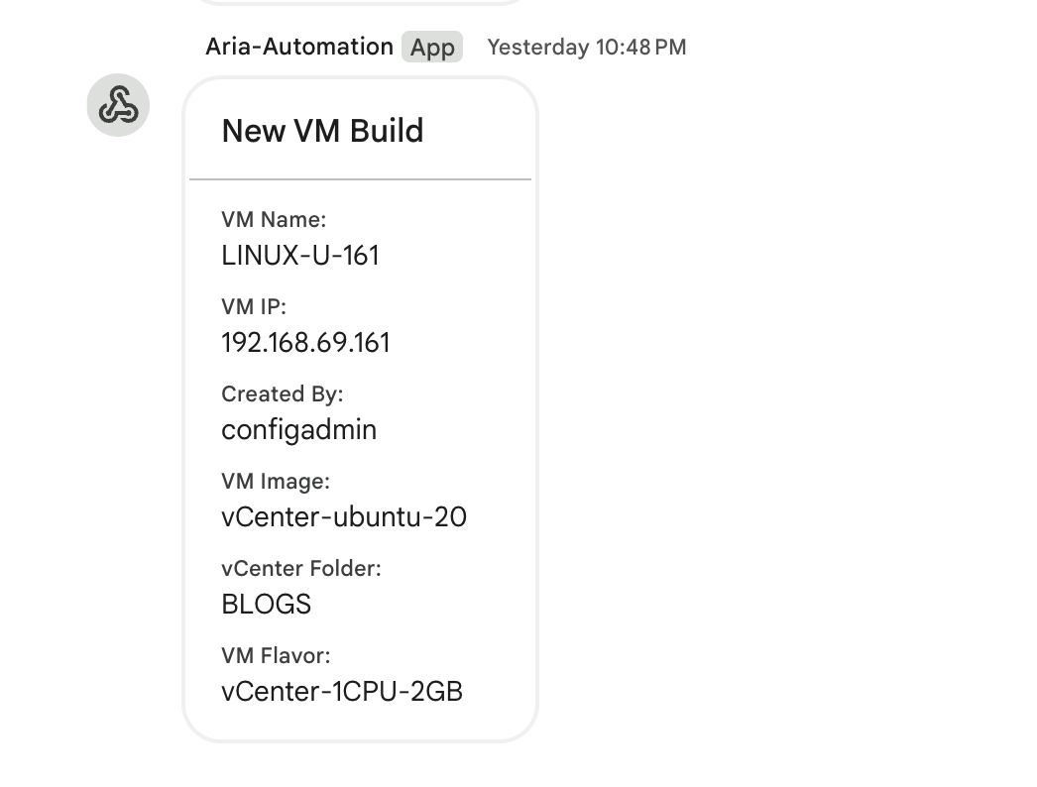Click the previous message card edge above the sender

click(357, 2)
